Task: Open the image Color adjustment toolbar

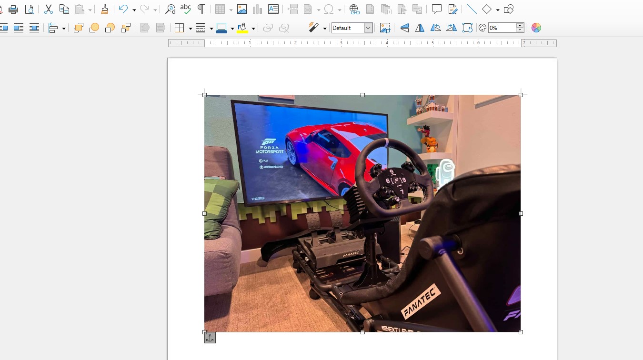Action: pyautogui.click(x=536, y=28)
